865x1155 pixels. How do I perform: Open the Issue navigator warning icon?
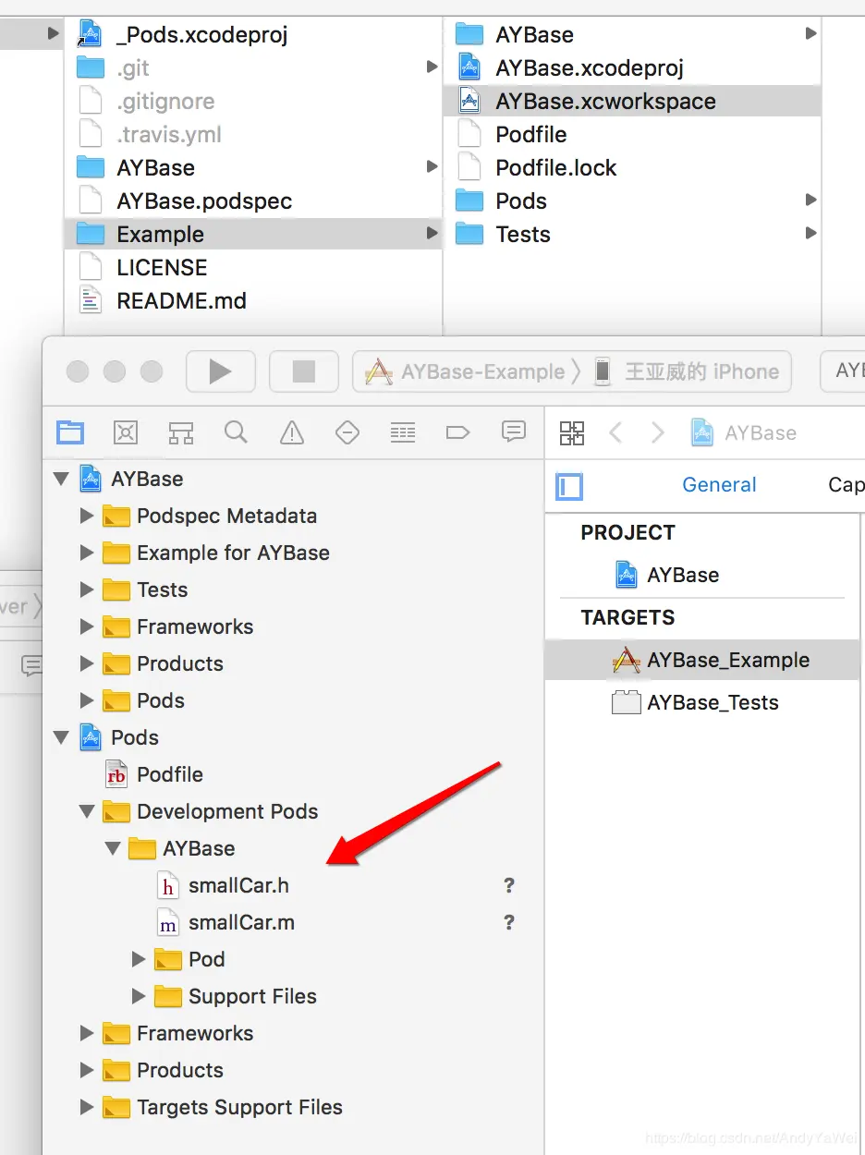tap(292, 432)
